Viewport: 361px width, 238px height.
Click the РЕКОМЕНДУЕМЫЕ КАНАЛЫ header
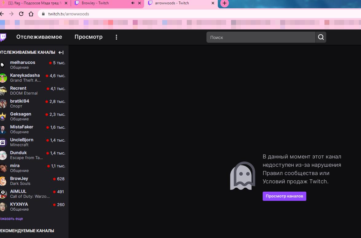click(27, 231)
